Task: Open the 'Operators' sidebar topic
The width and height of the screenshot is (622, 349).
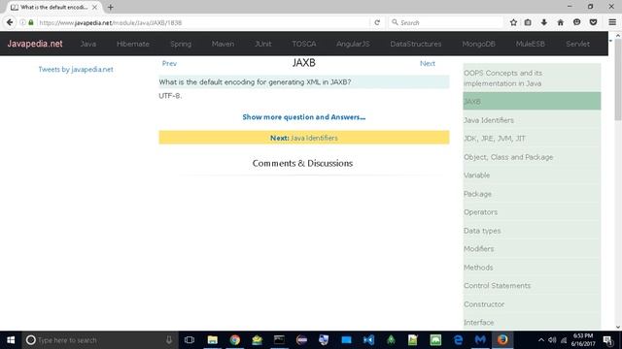Action: 532,212
